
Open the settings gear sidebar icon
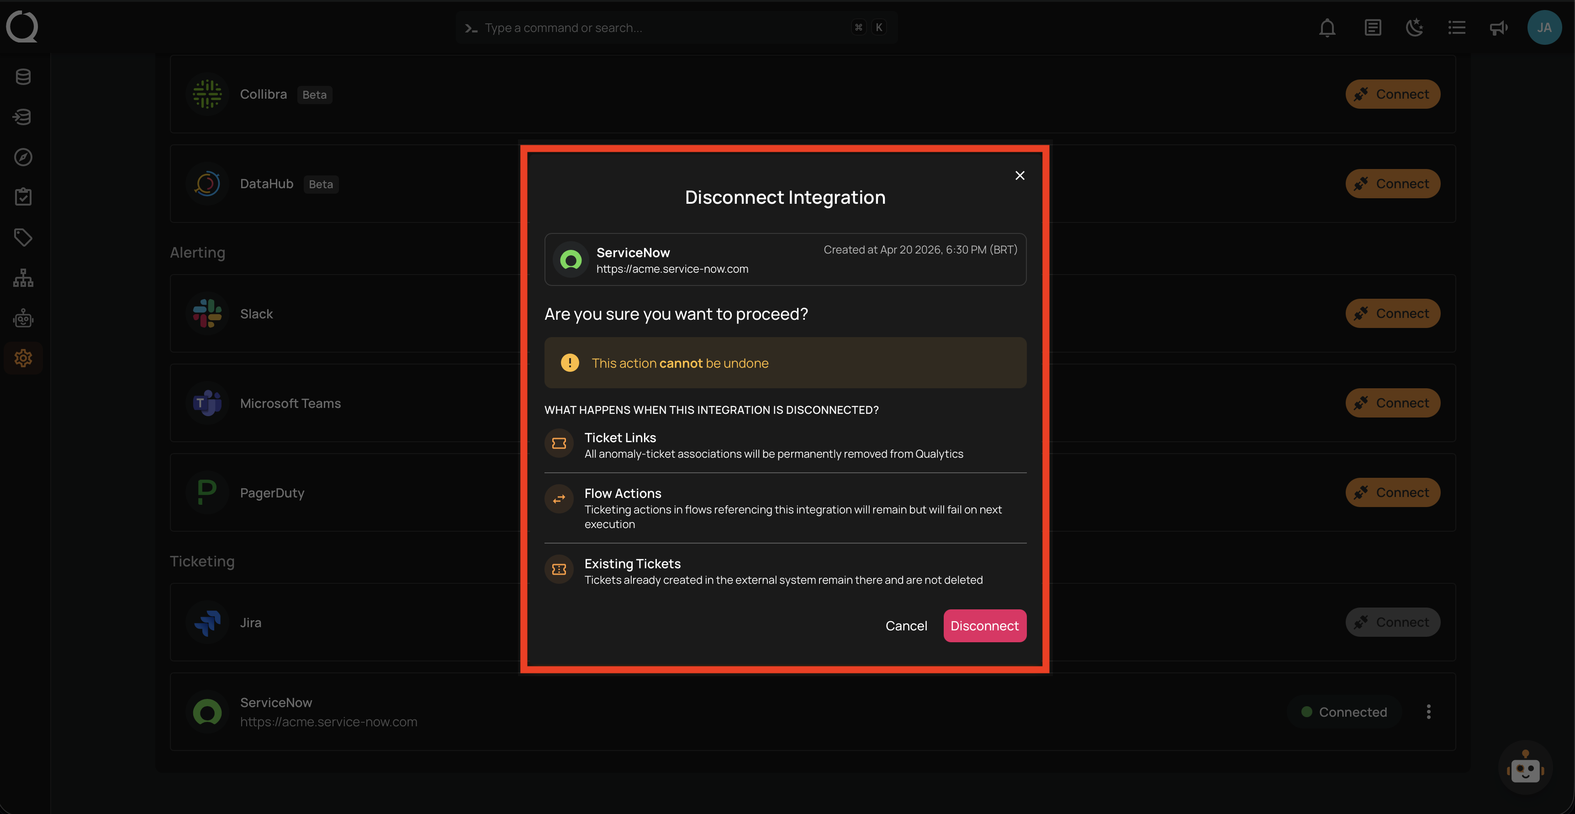pos(23,358)
